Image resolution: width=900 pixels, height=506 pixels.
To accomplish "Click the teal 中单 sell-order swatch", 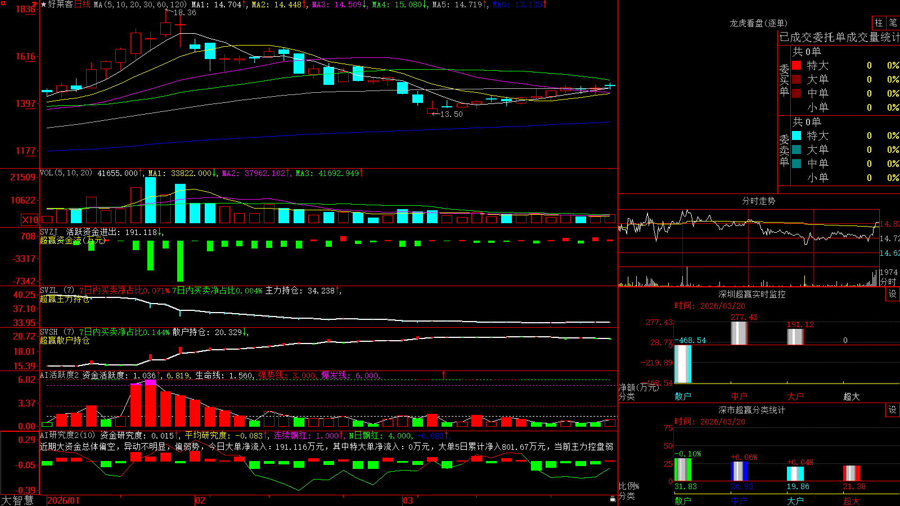I will (x=796, y=164).
